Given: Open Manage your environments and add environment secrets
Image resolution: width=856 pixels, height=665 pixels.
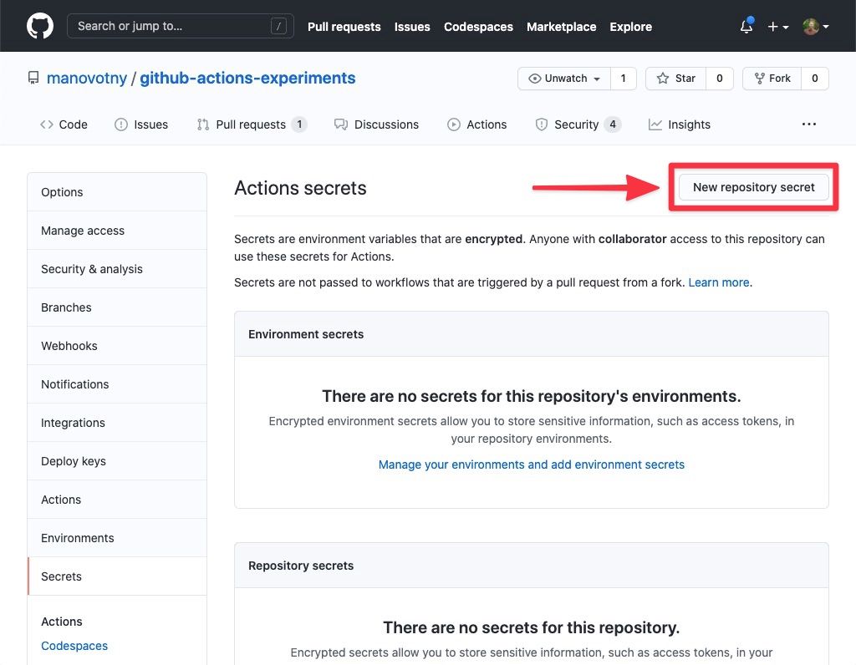Looking at the screenshot, I should (x=531, y=464).
